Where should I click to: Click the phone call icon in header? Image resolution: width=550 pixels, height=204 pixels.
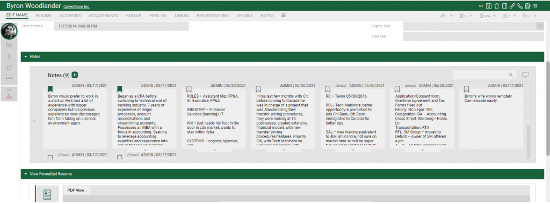pyautogui.click(x=520, y=6)
